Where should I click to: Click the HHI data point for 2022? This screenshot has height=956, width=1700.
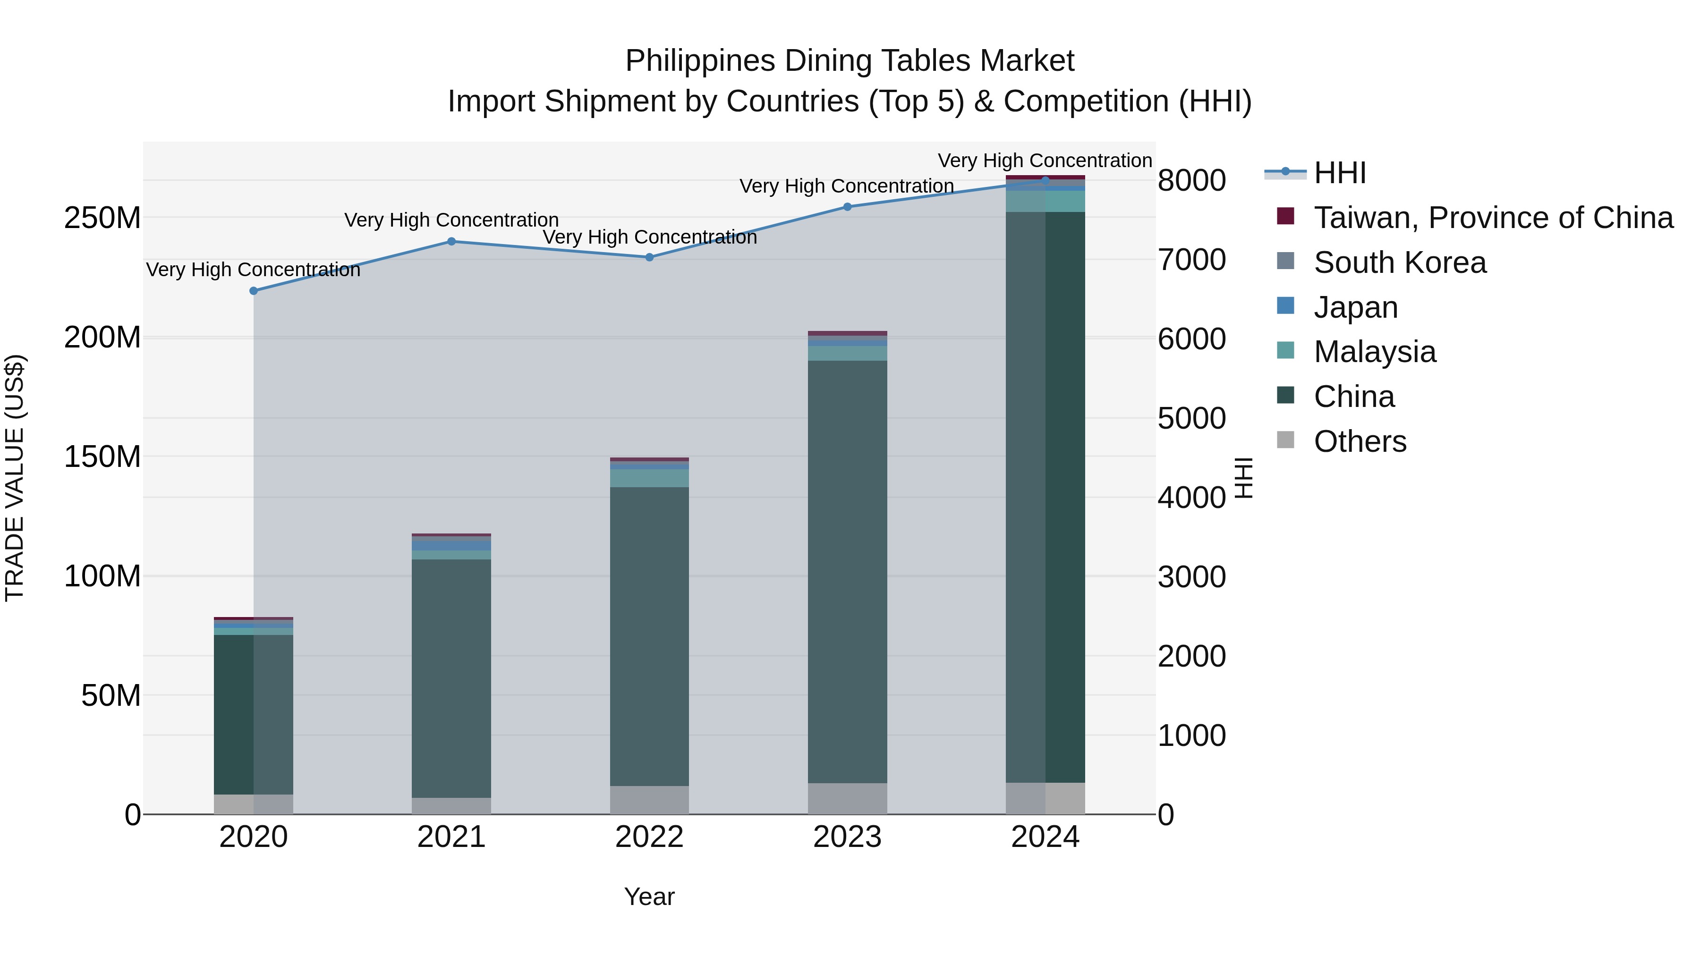pyautogui.click(x=649, y=257)
